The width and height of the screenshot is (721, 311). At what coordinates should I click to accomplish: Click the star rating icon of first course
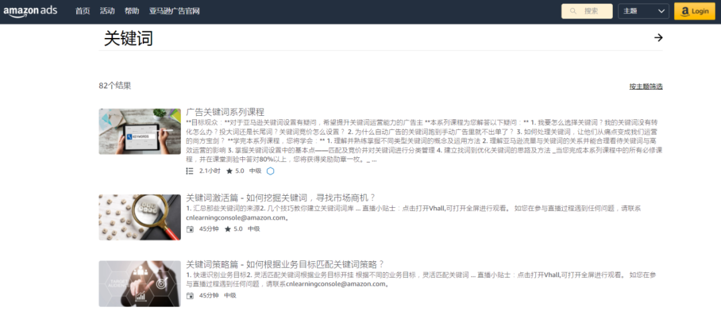[230, 171]
